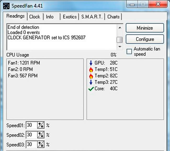Click the 'CLOCK GENERATOR set to ICS 952607' line
Viewport: 170px width, 151px height.
point(47,37)
